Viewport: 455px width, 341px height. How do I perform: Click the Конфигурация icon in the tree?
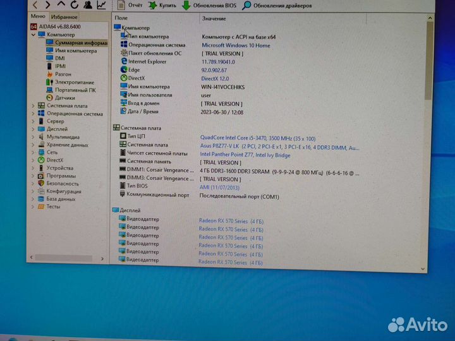41,191
